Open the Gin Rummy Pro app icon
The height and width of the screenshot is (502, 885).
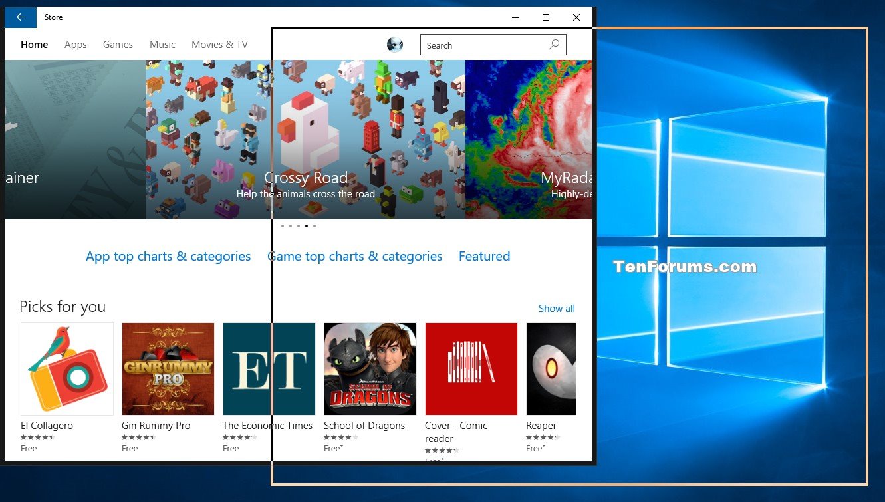click(168, 369)
